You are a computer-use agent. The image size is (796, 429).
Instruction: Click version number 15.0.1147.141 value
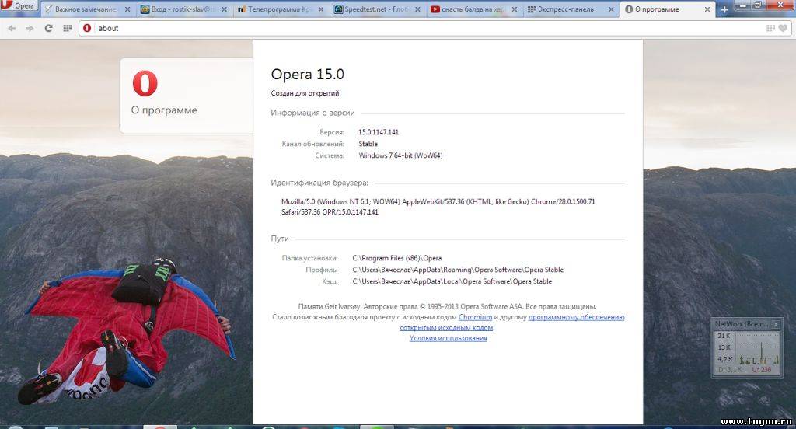pyautogui.click(x=379, y=132)
